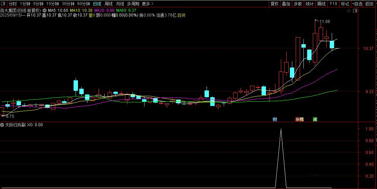Open the 画线 drawing tool
The image size is (377, 189).
click(x=321, y=4)
